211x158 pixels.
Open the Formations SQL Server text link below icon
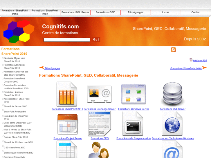pos(173,109)
